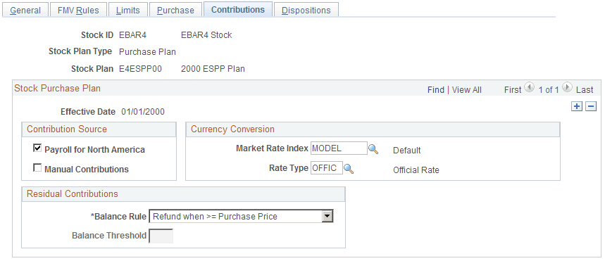
Task: Click the Find link
Action: [x=436, y=90]
